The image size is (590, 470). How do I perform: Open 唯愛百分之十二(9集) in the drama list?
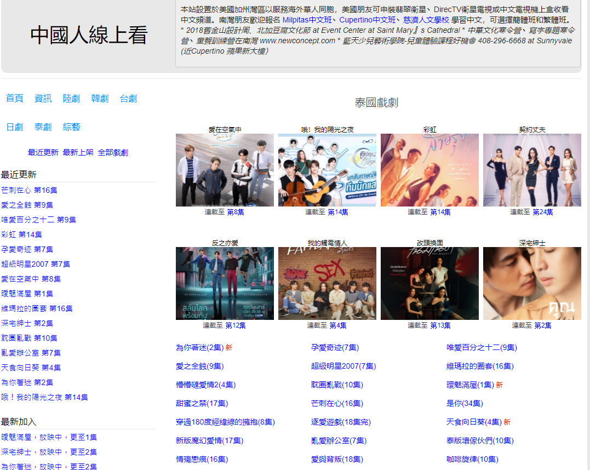[x=482, y=348]
